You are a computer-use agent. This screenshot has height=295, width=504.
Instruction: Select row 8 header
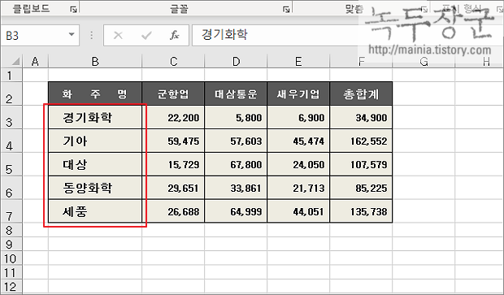pyautogui.click(x=11, y=230)
